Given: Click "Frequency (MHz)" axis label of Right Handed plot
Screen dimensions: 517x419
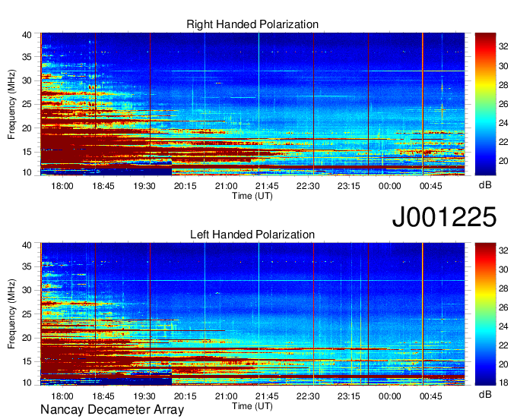Looking at the screenshot, I should [x=11, y=104].
